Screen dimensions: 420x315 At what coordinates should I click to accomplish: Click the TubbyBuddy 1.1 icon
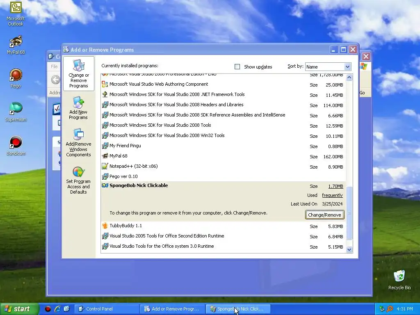tap(105, 226)
